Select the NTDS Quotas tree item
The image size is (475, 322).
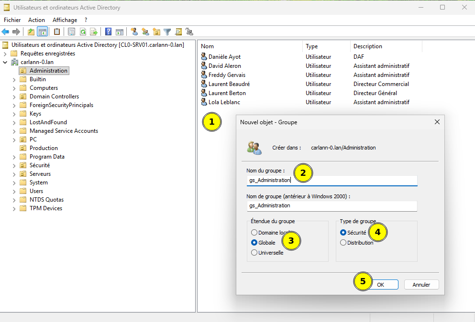tap(46, 200)
